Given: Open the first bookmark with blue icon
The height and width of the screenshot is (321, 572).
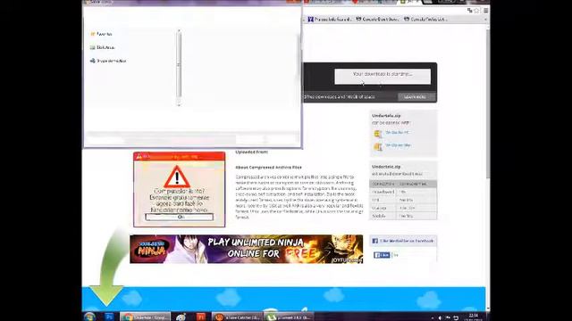Looking at the screenshot, I should point(329,20).
